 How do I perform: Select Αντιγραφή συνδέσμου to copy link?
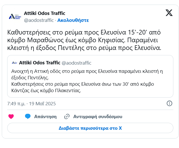click(98, 117)
